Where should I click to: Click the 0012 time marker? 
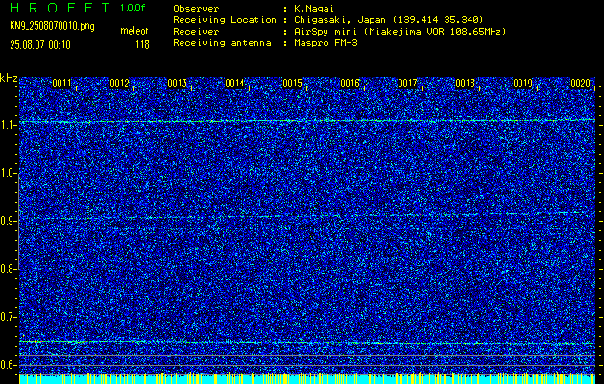click(119, 84)
